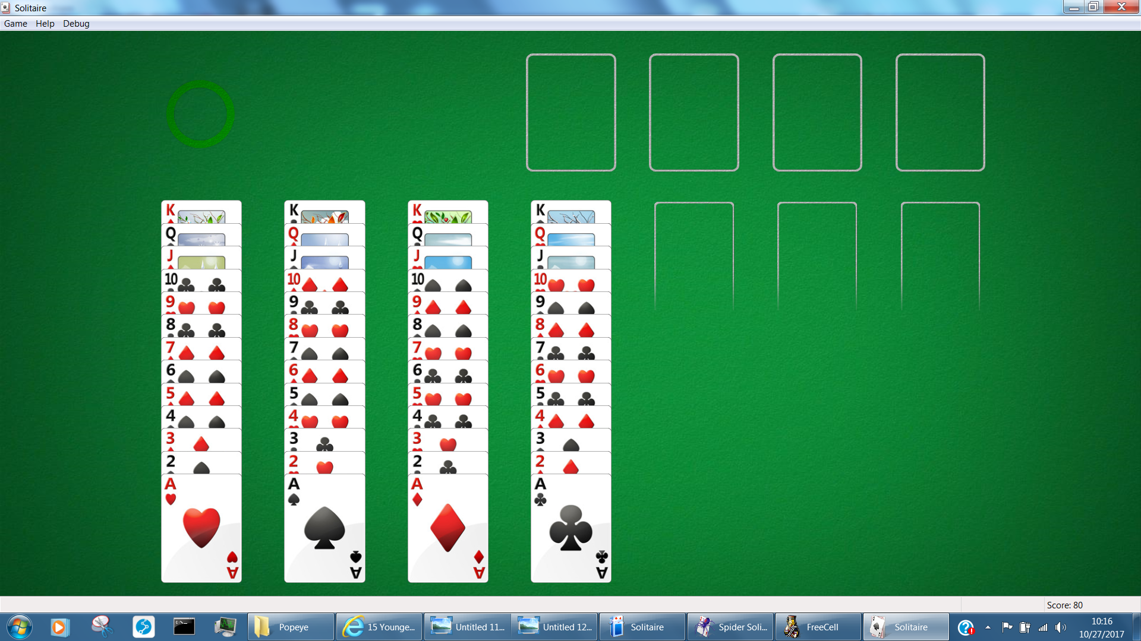Click the Game menu item
The height and width of the screenshot is (641, 1141).
[x=15, y=24]
